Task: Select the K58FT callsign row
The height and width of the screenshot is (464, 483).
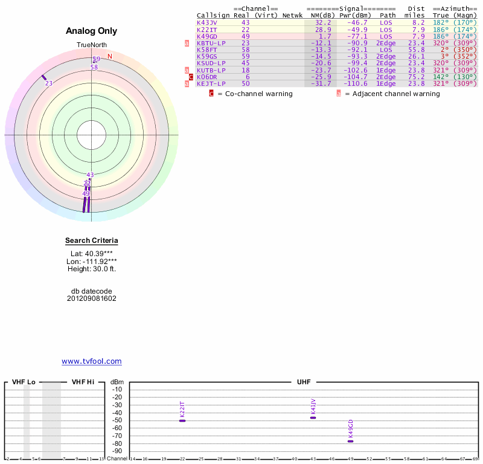Action: (x=207, y=50)
